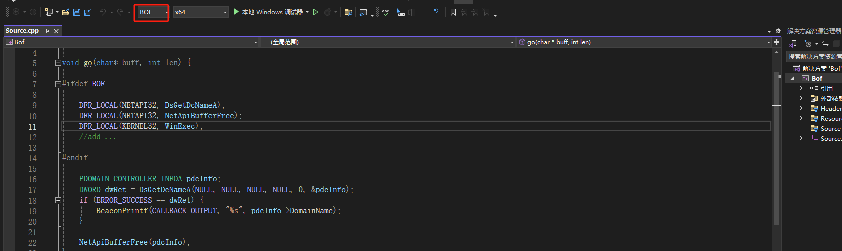
Task: Open the Bof project scope dropdown
Action: [131, 42]
